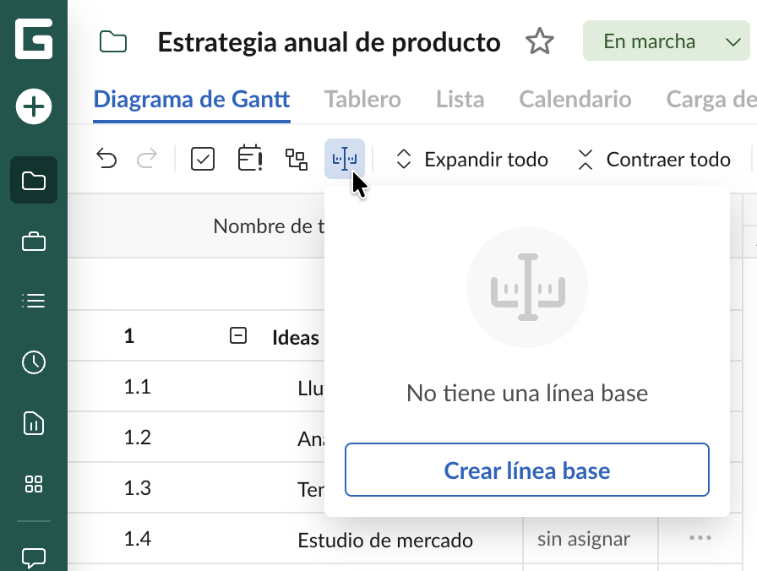Redo the last action
The height and width of the screenshot is (571, 757).
click(x=147, y=159)
